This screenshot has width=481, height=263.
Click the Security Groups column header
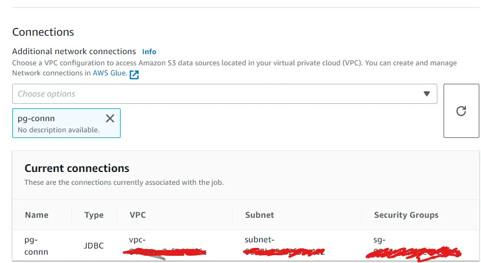coord(406,215)
